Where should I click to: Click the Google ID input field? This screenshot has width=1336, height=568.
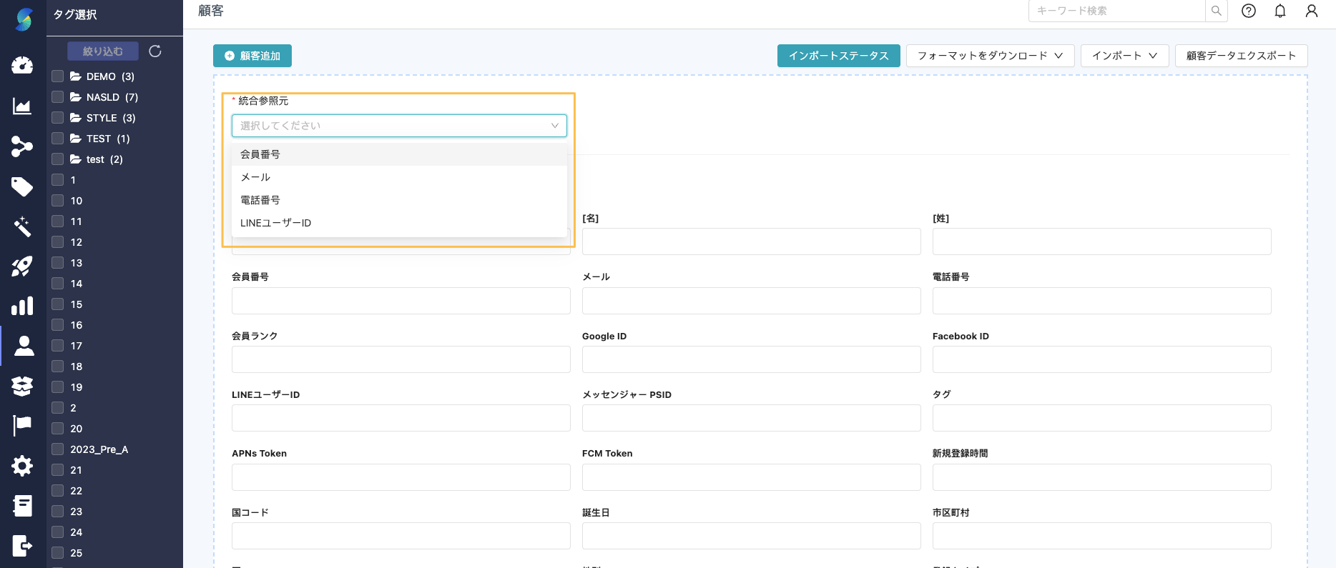(x=751, y=359)
